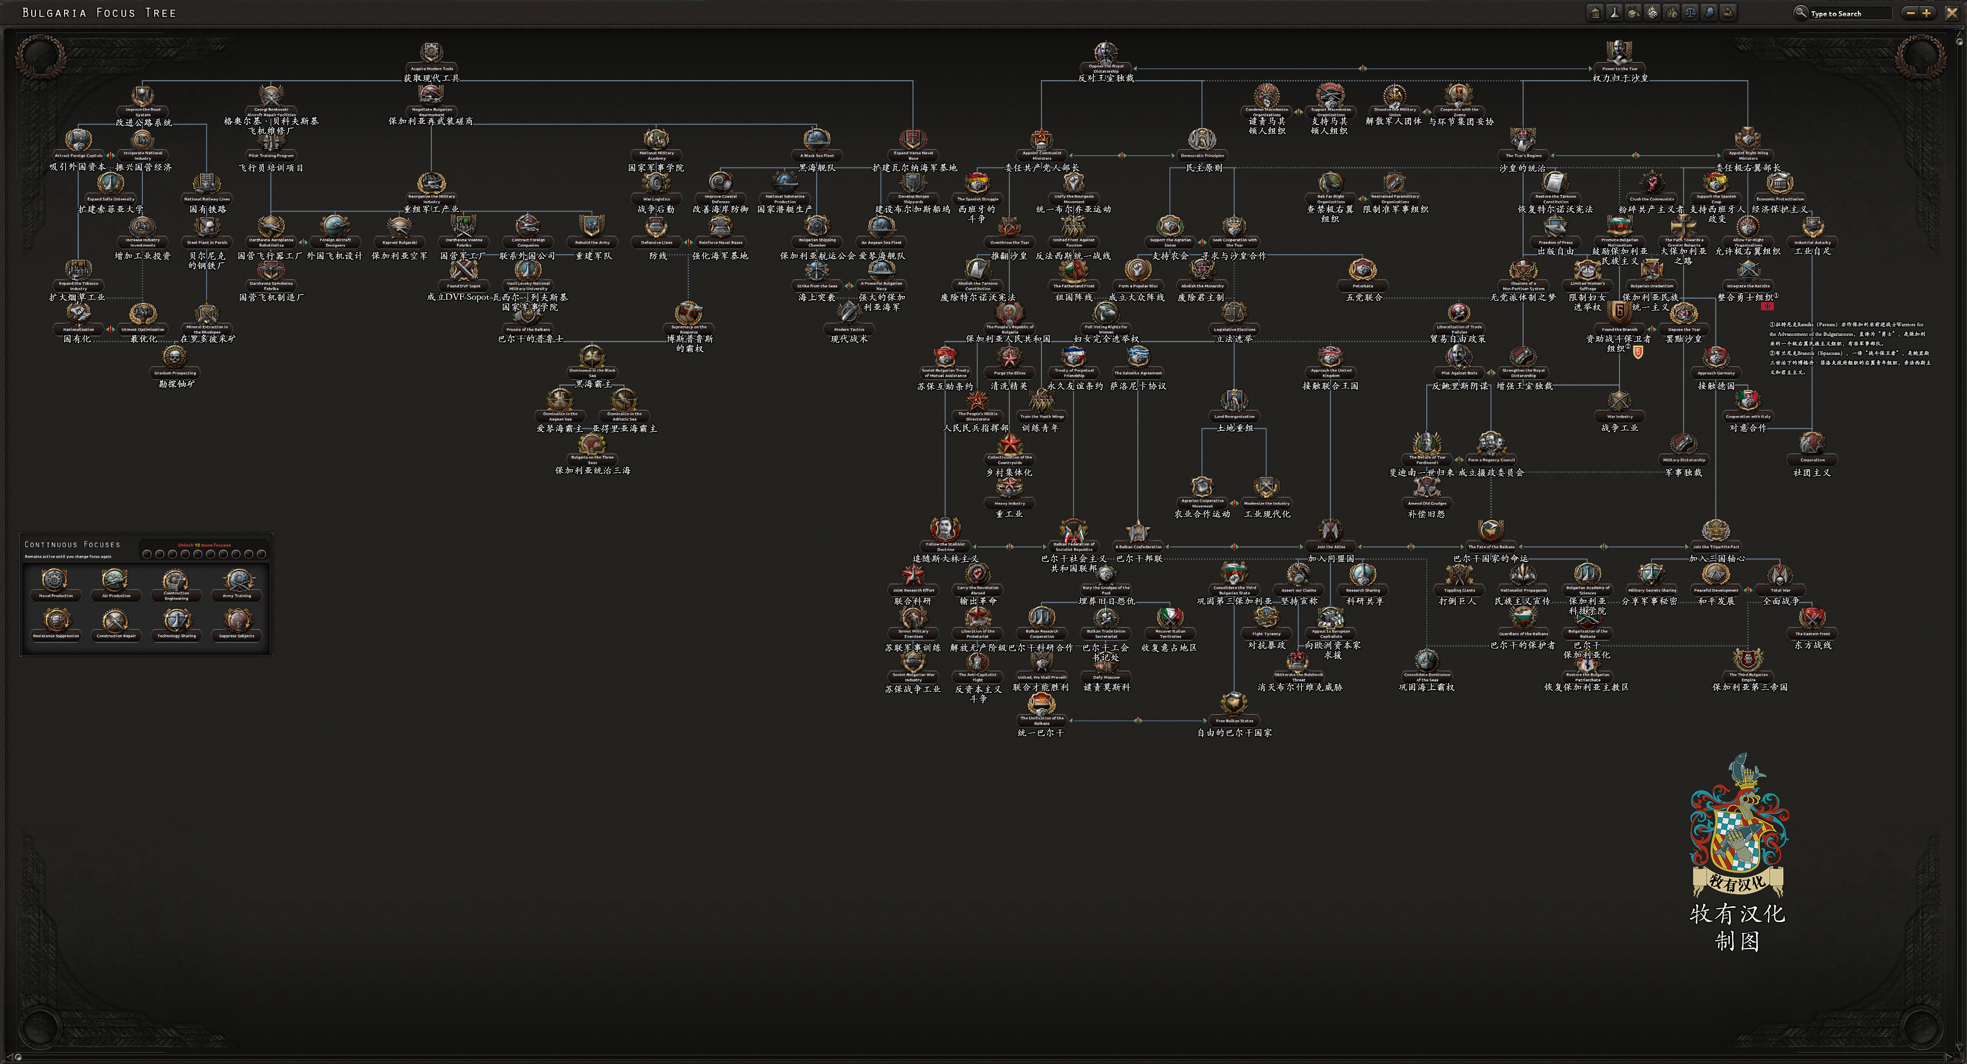
Task: Select the Expand Varna Naval Base focus
Action: (x=913, y=145)
